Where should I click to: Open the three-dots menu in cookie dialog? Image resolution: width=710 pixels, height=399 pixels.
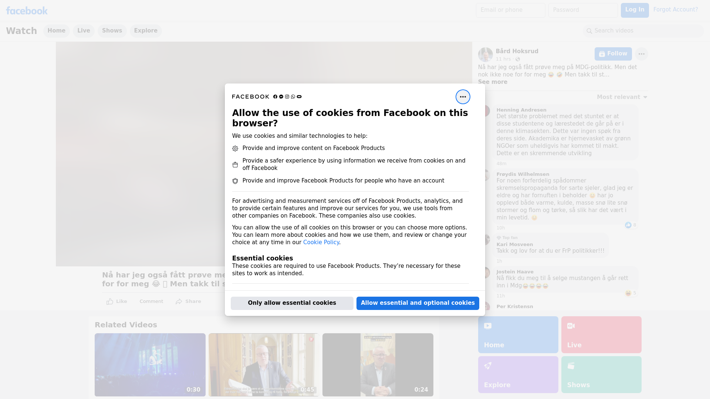463,97
